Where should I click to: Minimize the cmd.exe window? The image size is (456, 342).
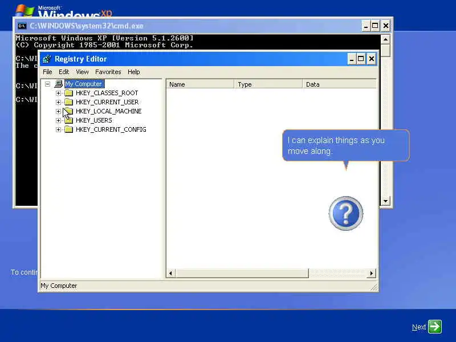366,26
